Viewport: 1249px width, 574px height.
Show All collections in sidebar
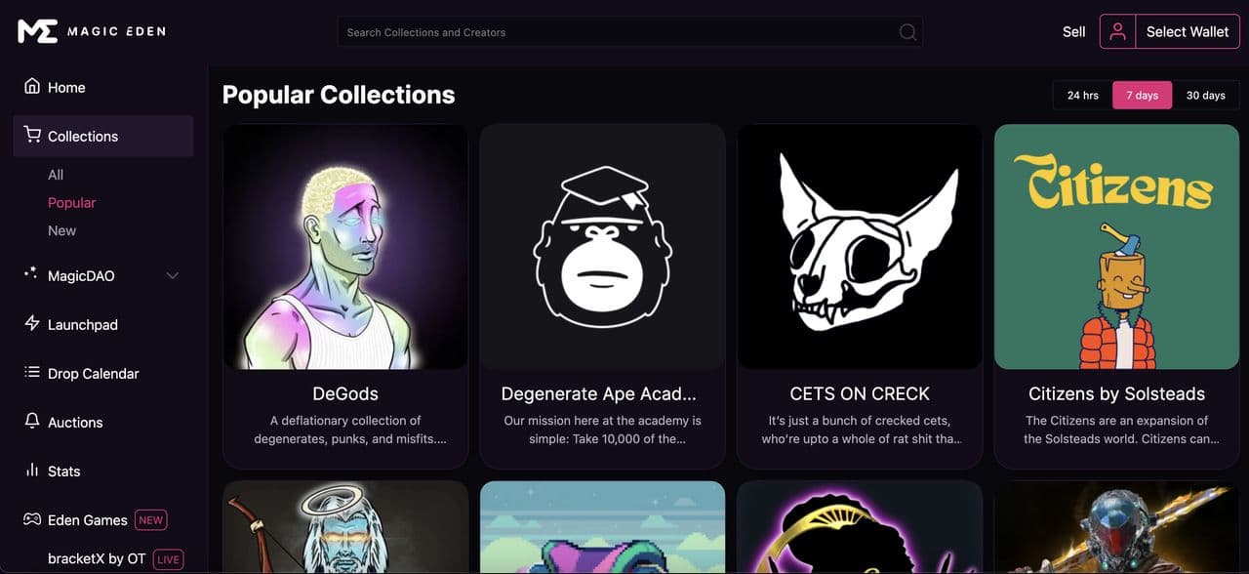pyautogui.click(x=56, y=175)
